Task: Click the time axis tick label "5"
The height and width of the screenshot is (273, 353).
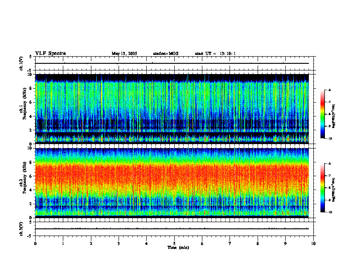Action: [174, 244]
